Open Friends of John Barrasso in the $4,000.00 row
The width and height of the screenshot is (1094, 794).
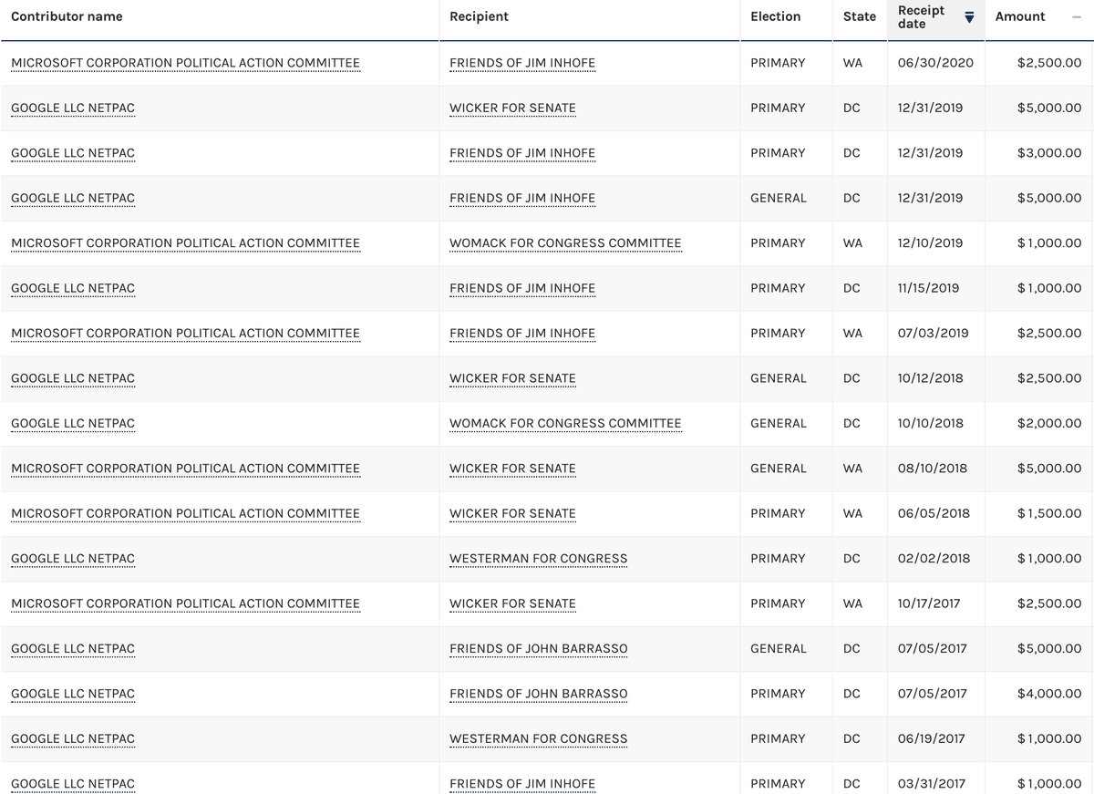pyautogui.click(x=539, y=695)
